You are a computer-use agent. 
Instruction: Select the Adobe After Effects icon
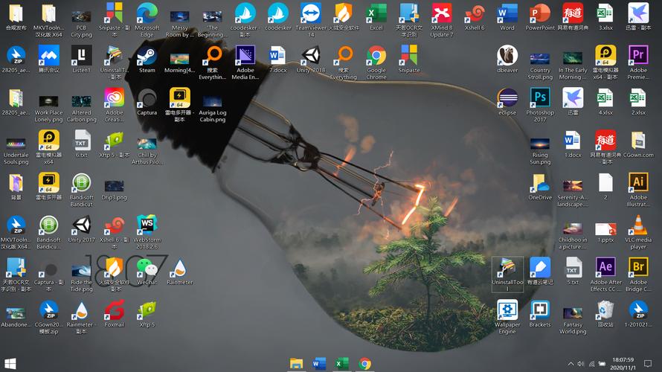605,269
